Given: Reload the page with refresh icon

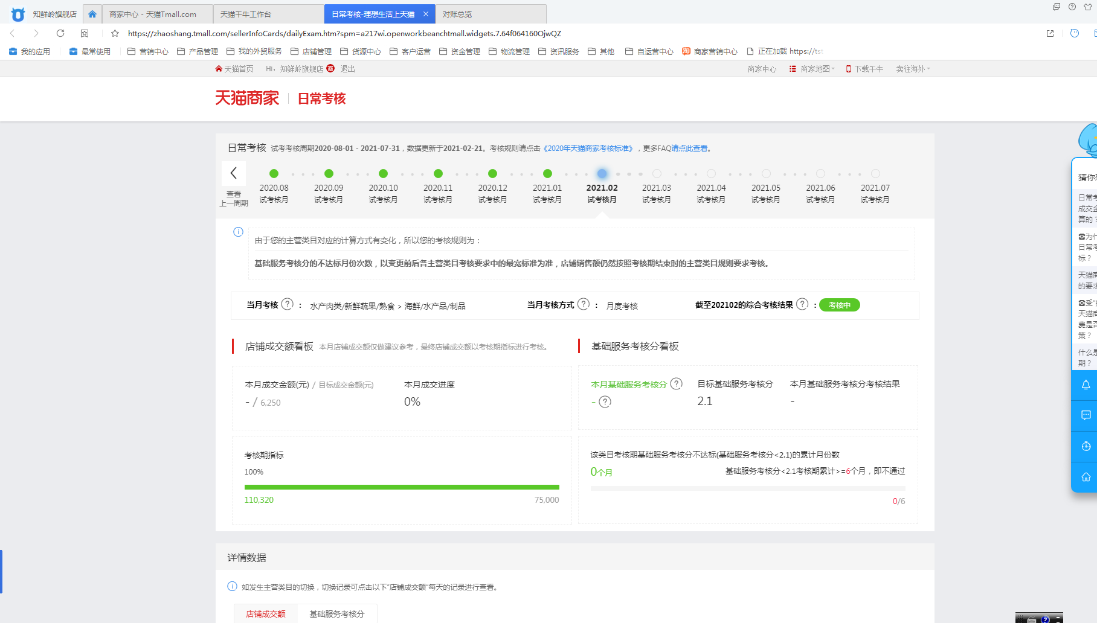Looking at the screenshot, I should [60, 33].
